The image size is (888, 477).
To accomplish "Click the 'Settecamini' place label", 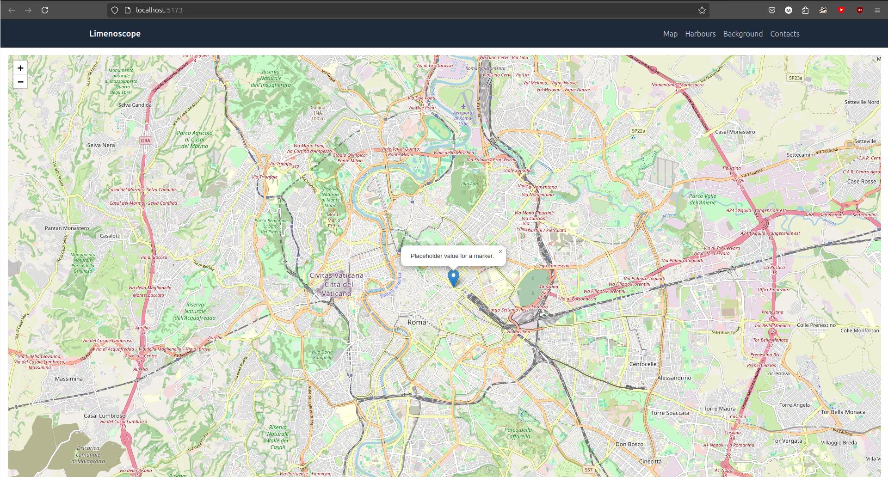I will pos(801,155).
